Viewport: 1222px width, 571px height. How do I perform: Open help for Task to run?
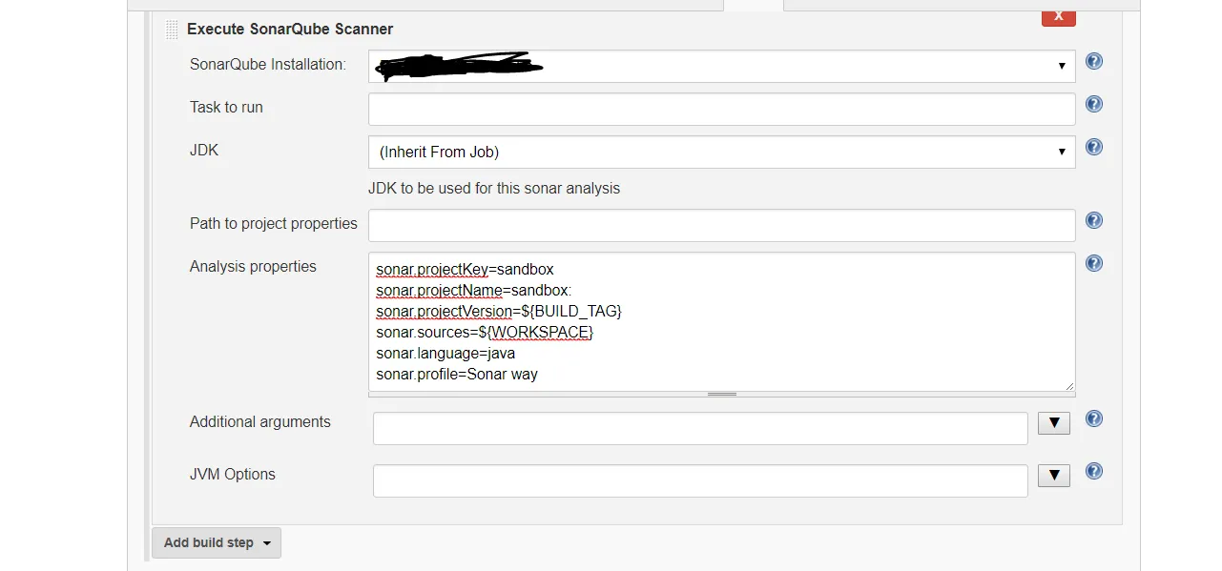pyautogui.click(x=1094, y=105)
